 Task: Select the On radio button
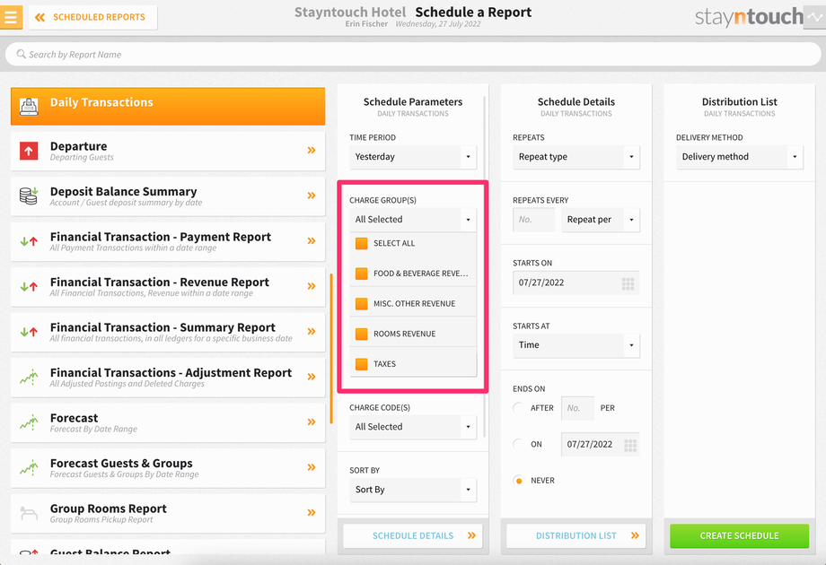(519, 444)
